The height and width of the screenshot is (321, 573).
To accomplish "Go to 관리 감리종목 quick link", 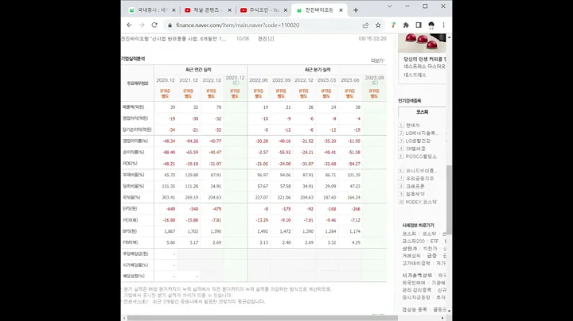I will 417,290.
